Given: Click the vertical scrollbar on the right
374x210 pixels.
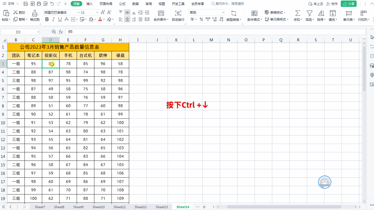Looking at the screenshot, I should click(x=364, y=69).
